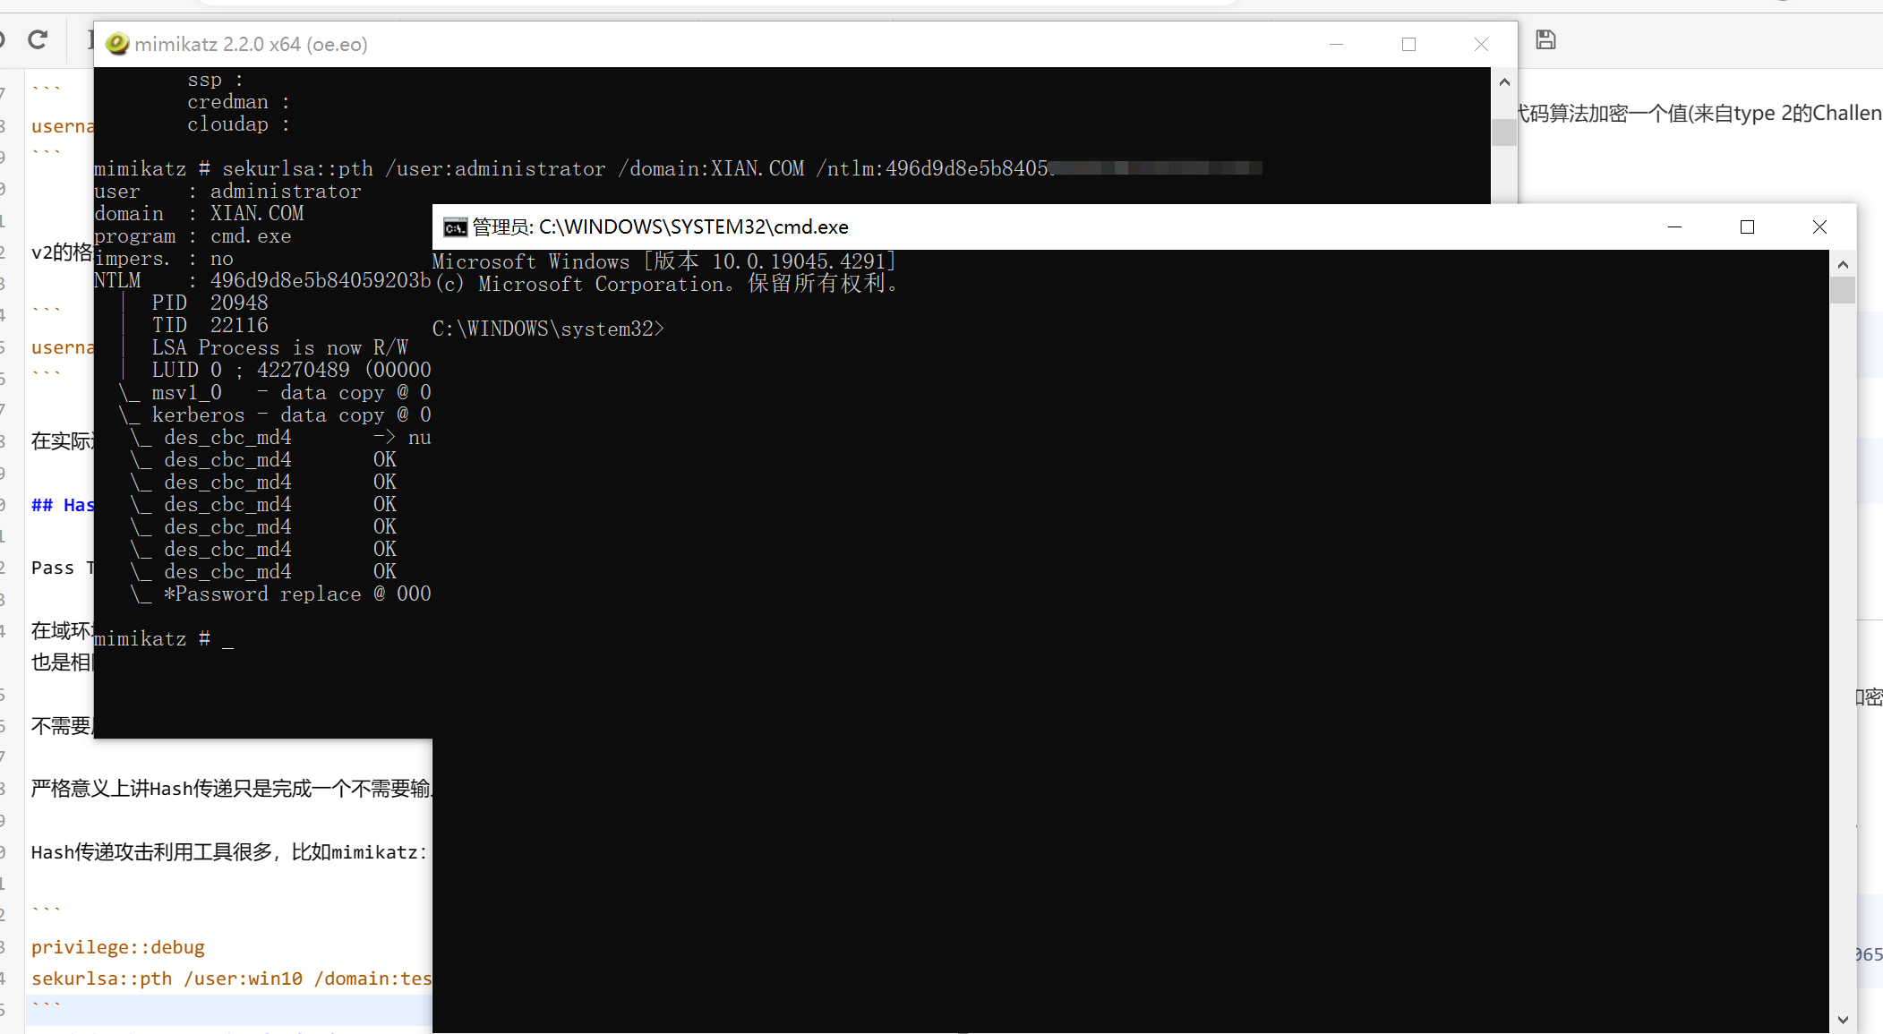1883x1034 pixels.
Task: Click the mimikatz window title text
Action: click(251, 44)
